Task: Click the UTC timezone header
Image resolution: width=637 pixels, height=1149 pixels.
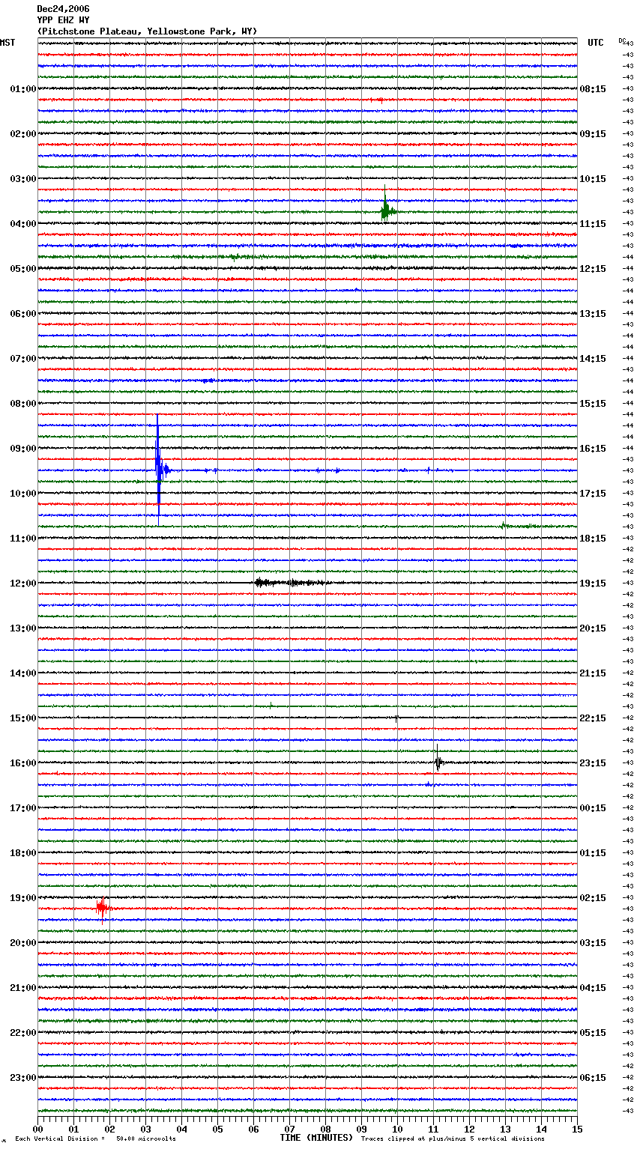Action: 596,43
